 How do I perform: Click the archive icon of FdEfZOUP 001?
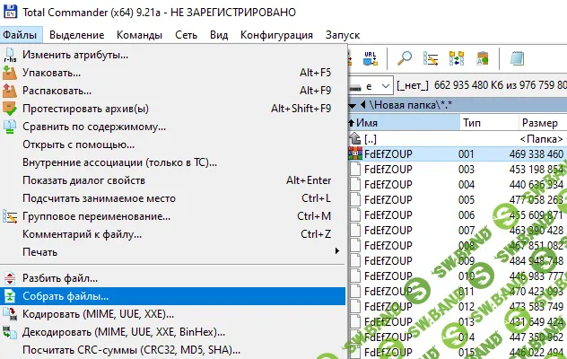(353, 154)
